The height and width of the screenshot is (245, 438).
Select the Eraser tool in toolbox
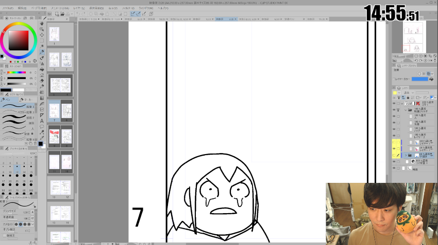coord(42,81)
